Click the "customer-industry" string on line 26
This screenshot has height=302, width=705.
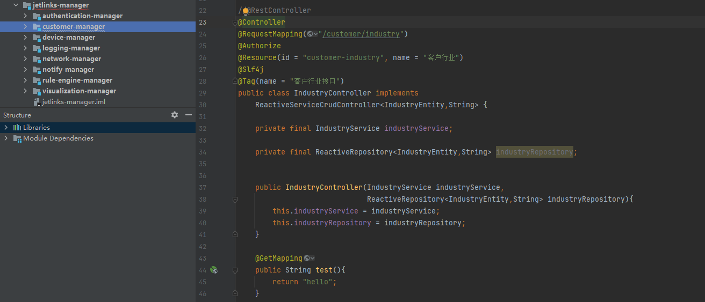click(343, 58)
